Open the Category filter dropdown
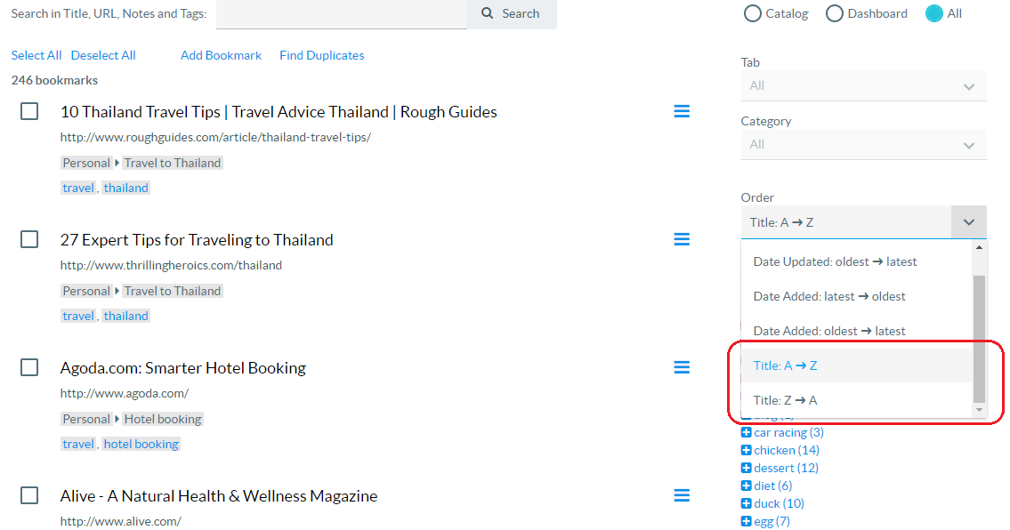 pyautogui.click(x=863, y=144)
